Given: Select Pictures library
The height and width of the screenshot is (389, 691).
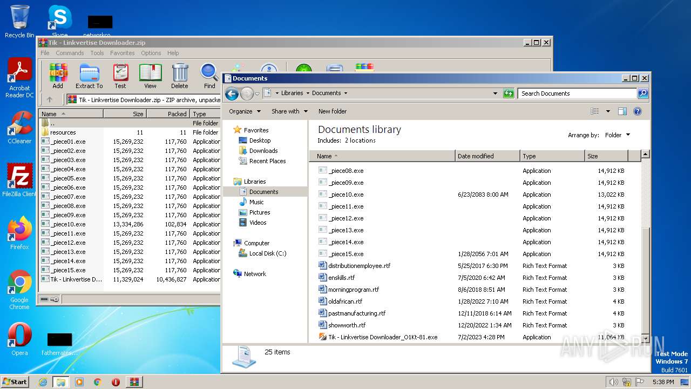Looking at the screenshot, I should [x=260, y=212].
